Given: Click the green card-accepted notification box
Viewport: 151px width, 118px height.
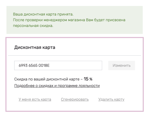Looking at the screenshot, I should click(x=74, y=20).
